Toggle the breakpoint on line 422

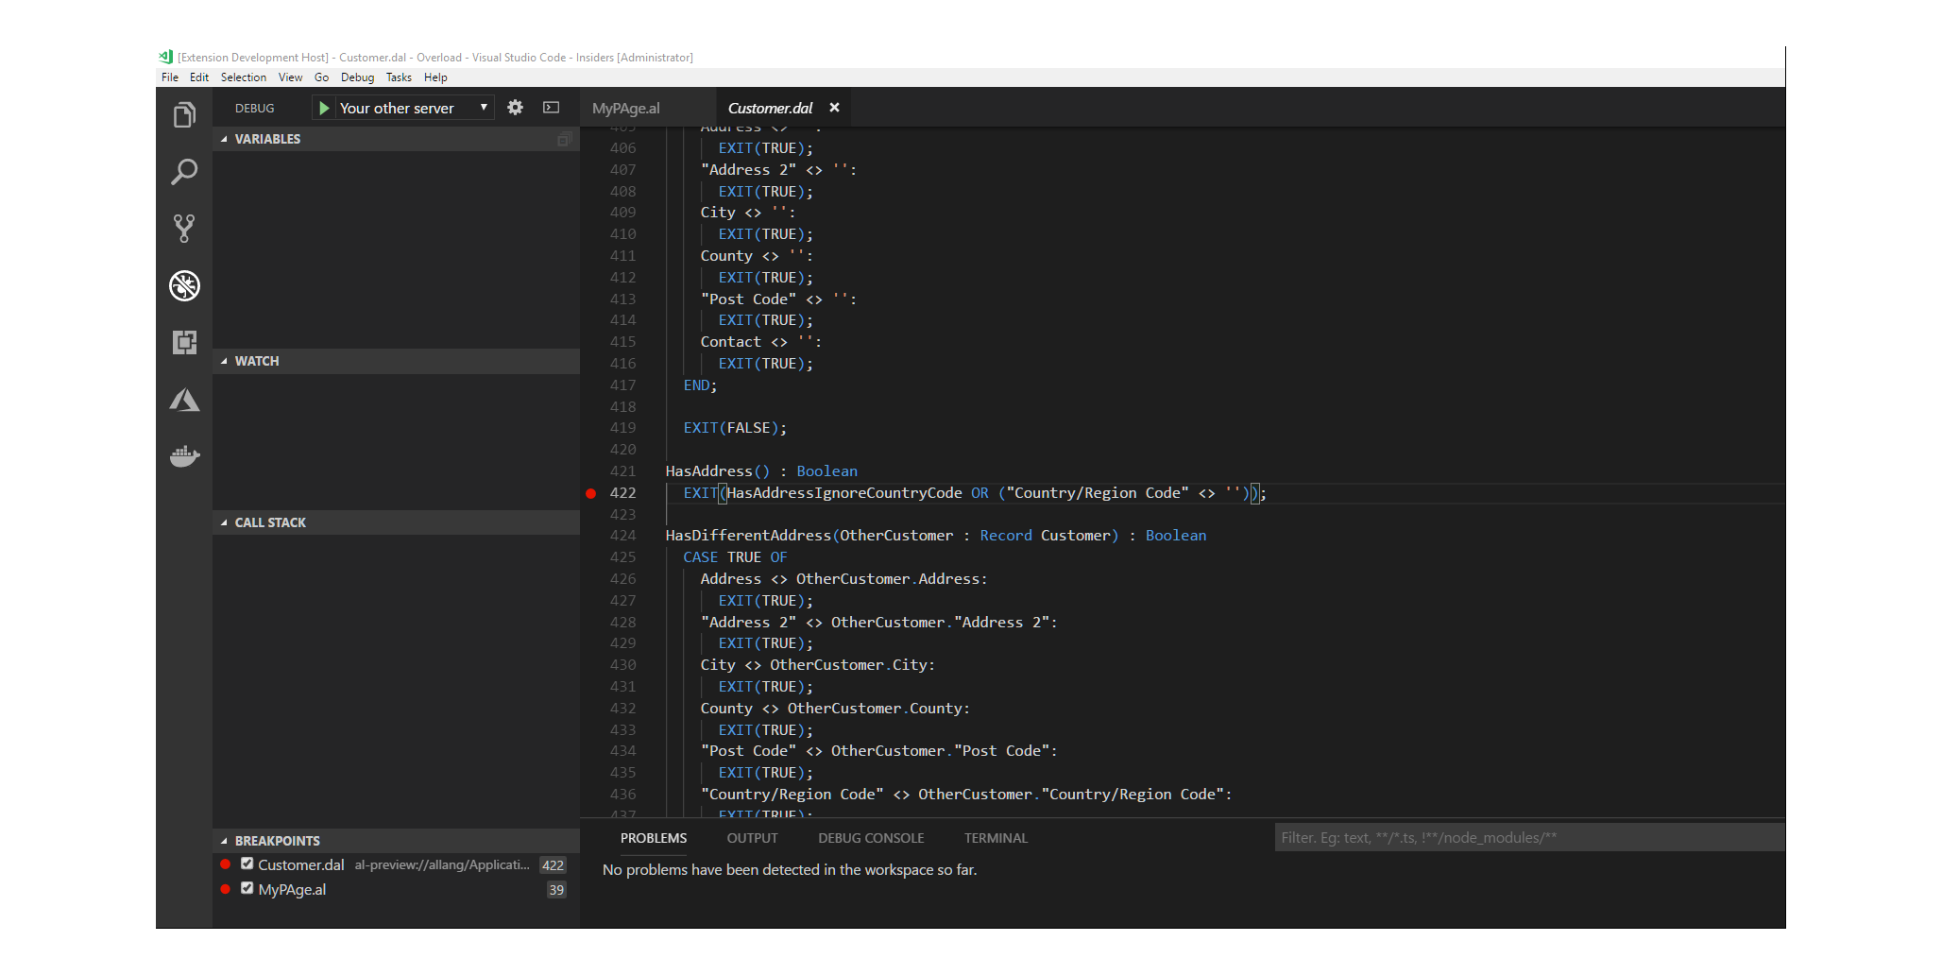click(591, 493)
